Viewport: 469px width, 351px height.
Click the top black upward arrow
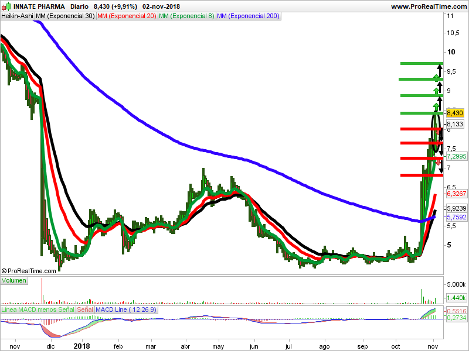pyautogui.click(x=439, y=71)
